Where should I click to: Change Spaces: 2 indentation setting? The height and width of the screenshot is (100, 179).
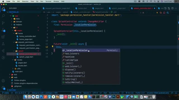click(x=87, y=93)
